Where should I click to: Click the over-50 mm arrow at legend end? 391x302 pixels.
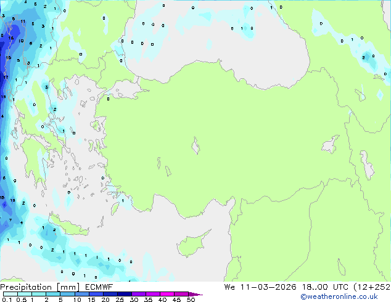click(x=196, y=294)
